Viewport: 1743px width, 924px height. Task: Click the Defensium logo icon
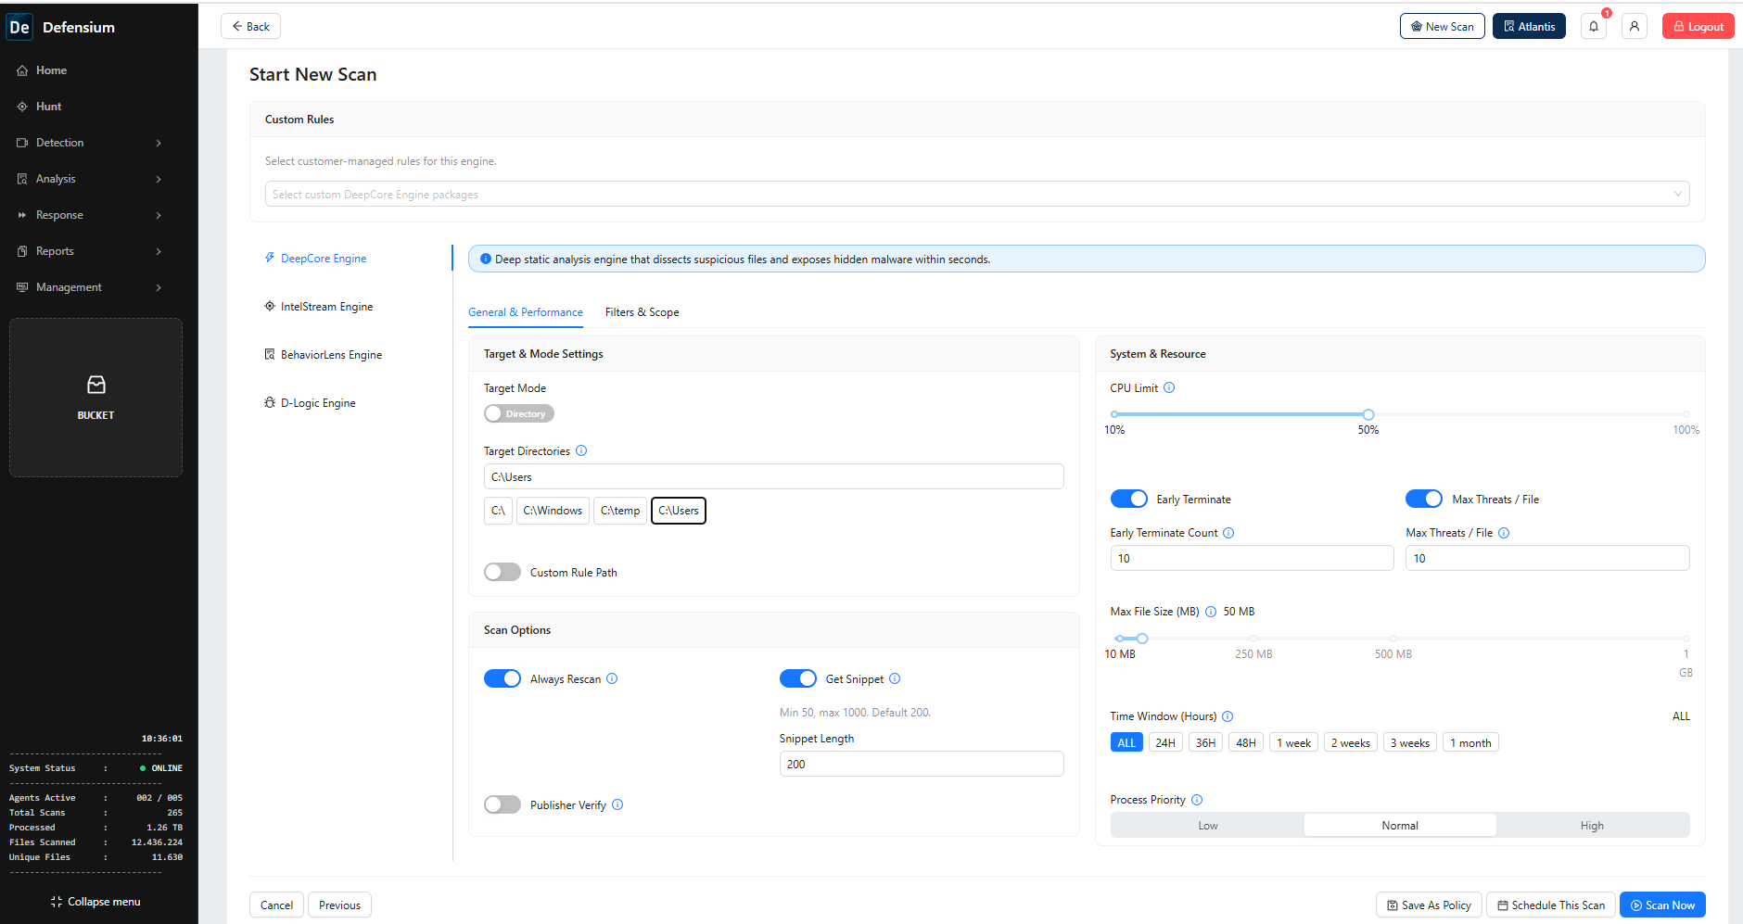[x=19, y=27]
